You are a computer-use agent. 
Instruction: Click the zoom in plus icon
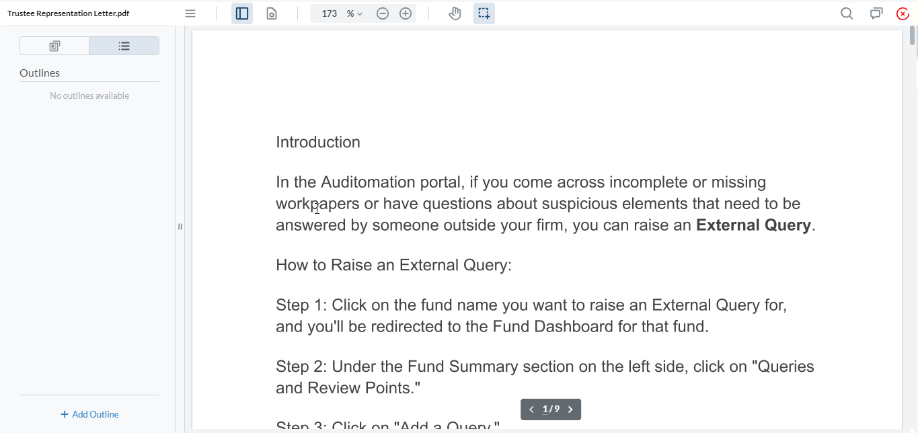tap(406, 13)
